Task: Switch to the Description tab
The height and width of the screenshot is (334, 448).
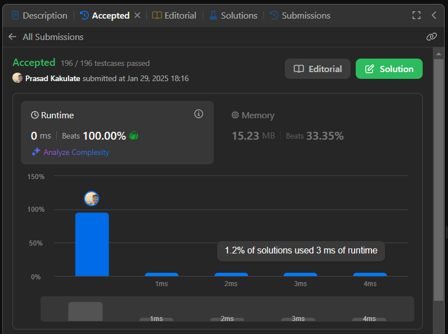Action: pos(39,15)
